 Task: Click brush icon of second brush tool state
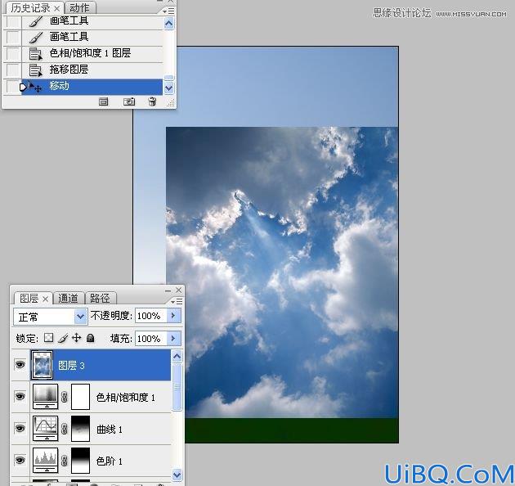coord(35,37)
